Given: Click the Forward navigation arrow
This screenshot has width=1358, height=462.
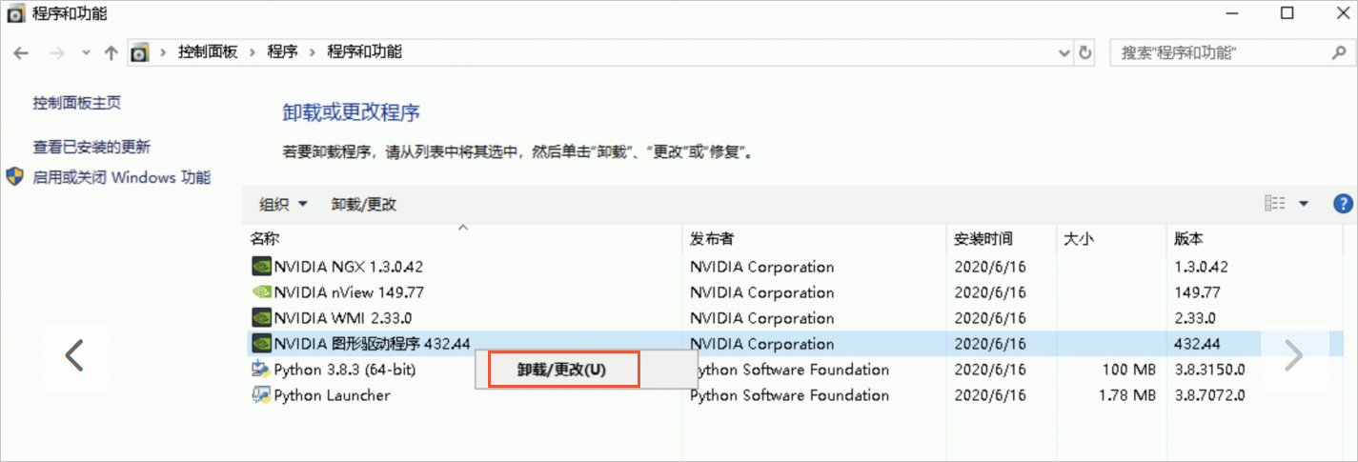Looking at the screenshot, I should pos(56,53).
